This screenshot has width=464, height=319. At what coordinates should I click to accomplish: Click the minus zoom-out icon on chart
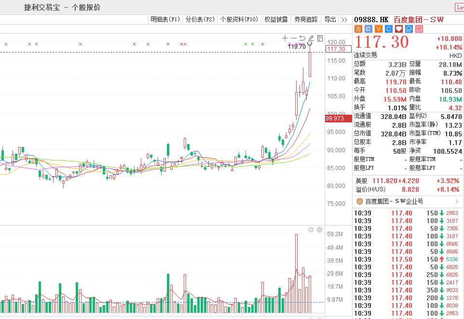coord(294,38)
